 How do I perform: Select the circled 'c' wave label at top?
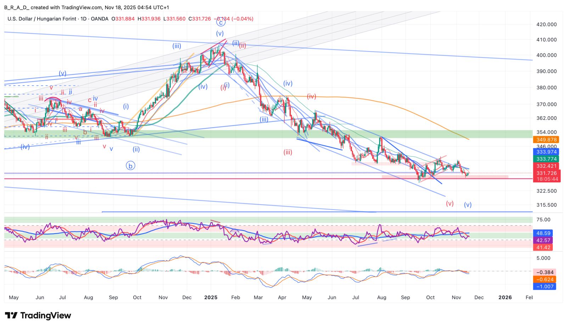point(220,23)
